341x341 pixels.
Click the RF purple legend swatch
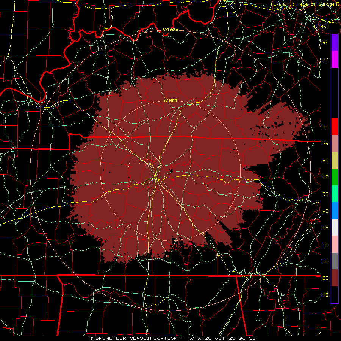point(335,42)
